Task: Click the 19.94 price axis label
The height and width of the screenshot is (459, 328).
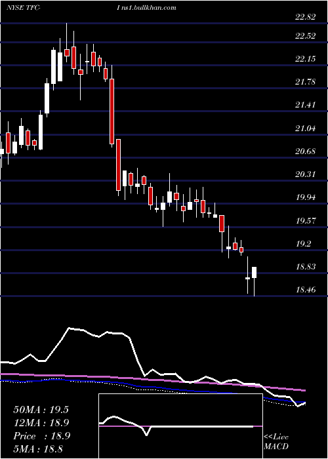Action: 306,197
